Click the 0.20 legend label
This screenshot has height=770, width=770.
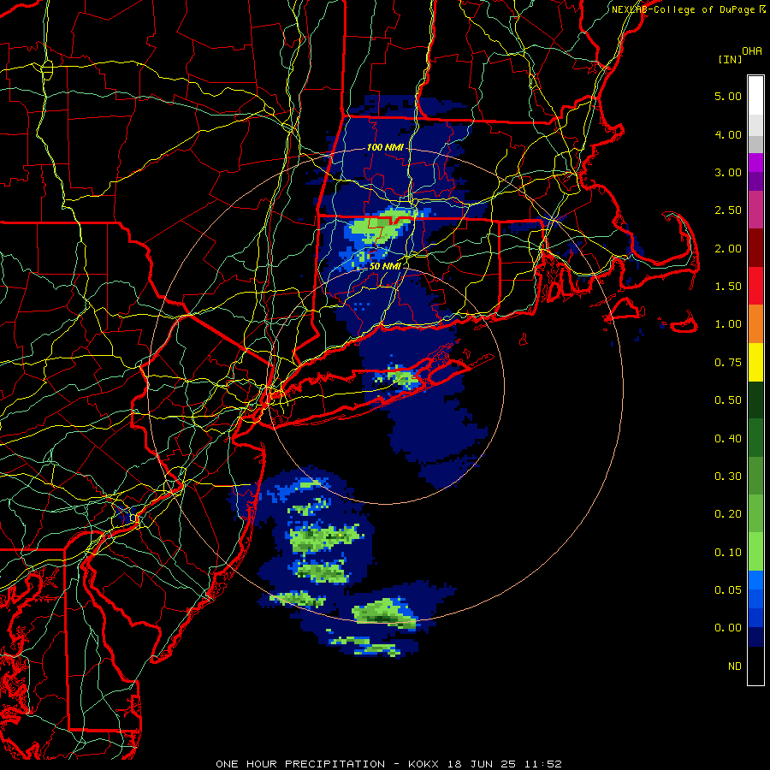[x=728, y=514]
